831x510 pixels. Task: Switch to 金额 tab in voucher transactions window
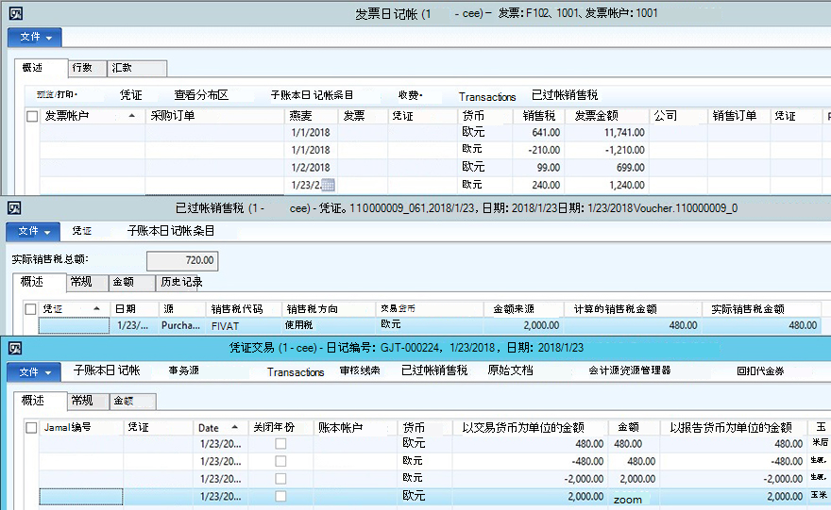click(x=133, y=401)
